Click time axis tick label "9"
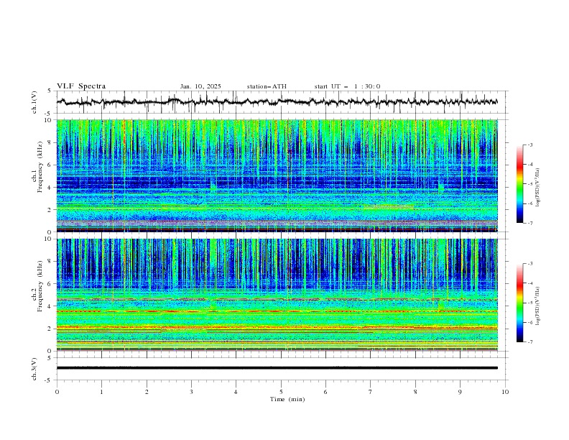Viewport: 569px width, 440px height. click(460, 392)
